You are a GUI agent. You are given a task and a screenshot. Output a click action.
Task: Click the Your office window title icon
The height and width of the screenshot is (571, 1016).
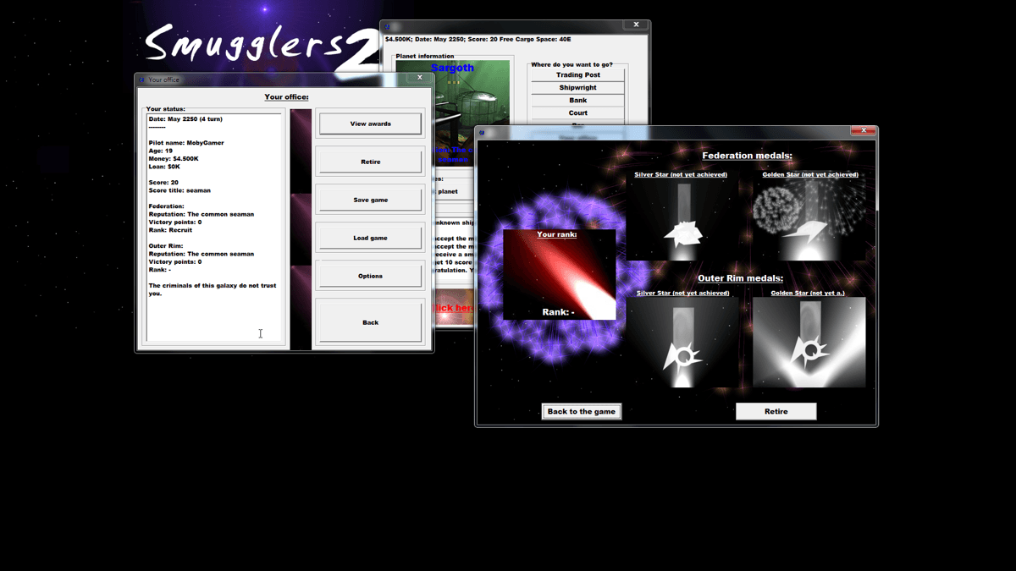[141, 80]
